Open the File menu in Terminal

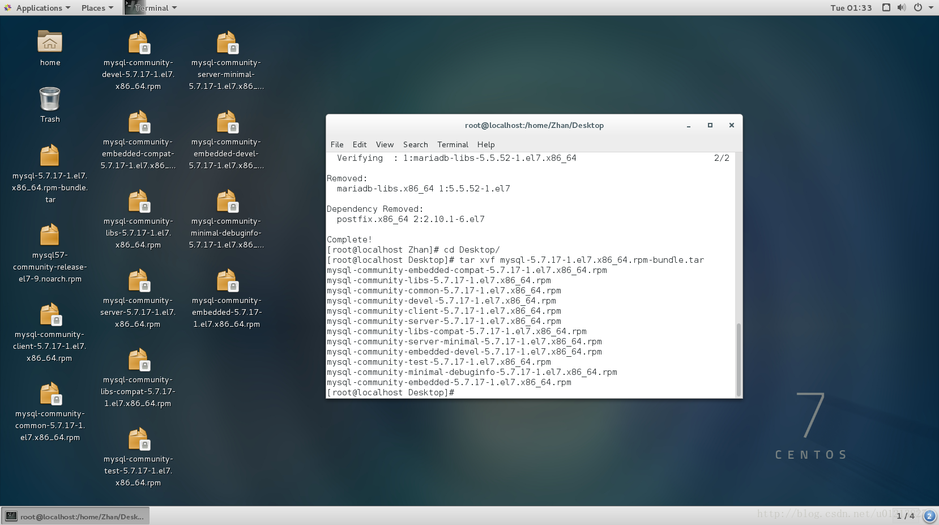[x=337, y=144]
